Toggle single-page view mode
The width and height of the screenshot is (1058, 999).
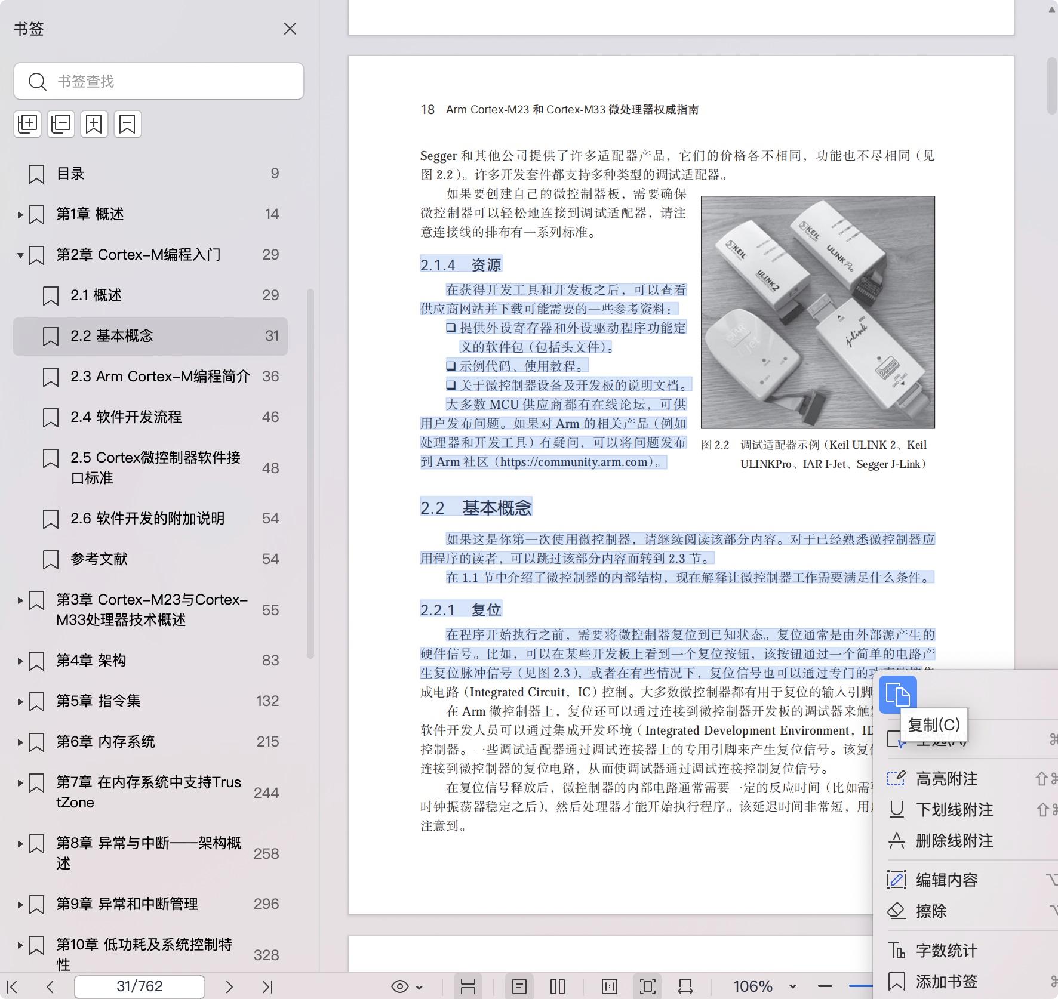coord(519,986)
